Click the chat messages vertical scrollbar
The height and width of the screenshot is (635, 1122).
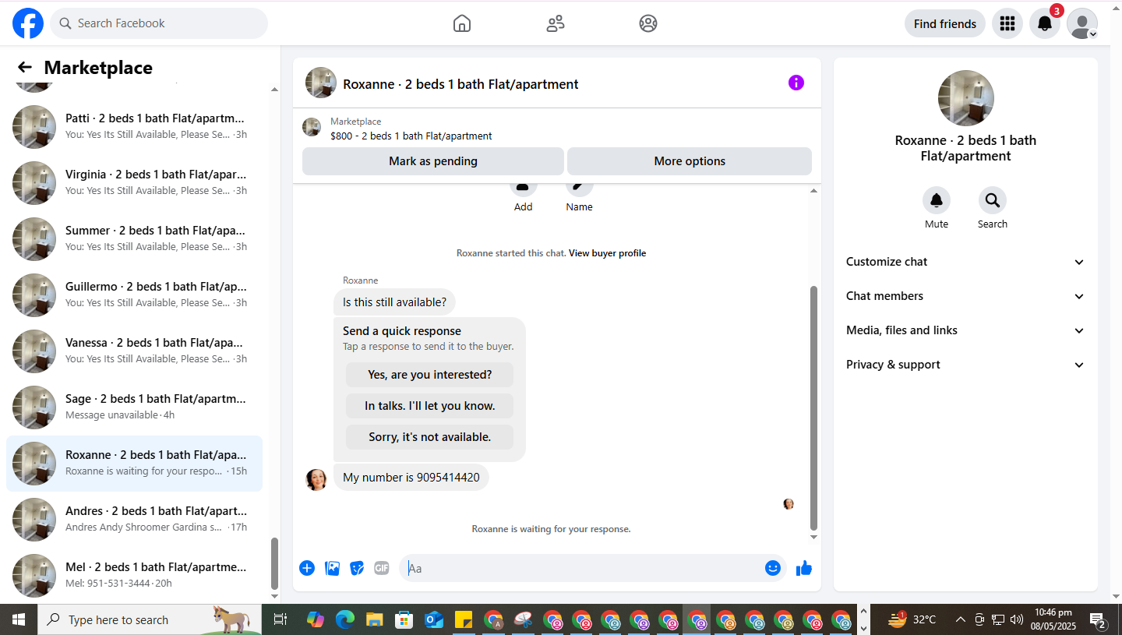(x=814, y=407)
